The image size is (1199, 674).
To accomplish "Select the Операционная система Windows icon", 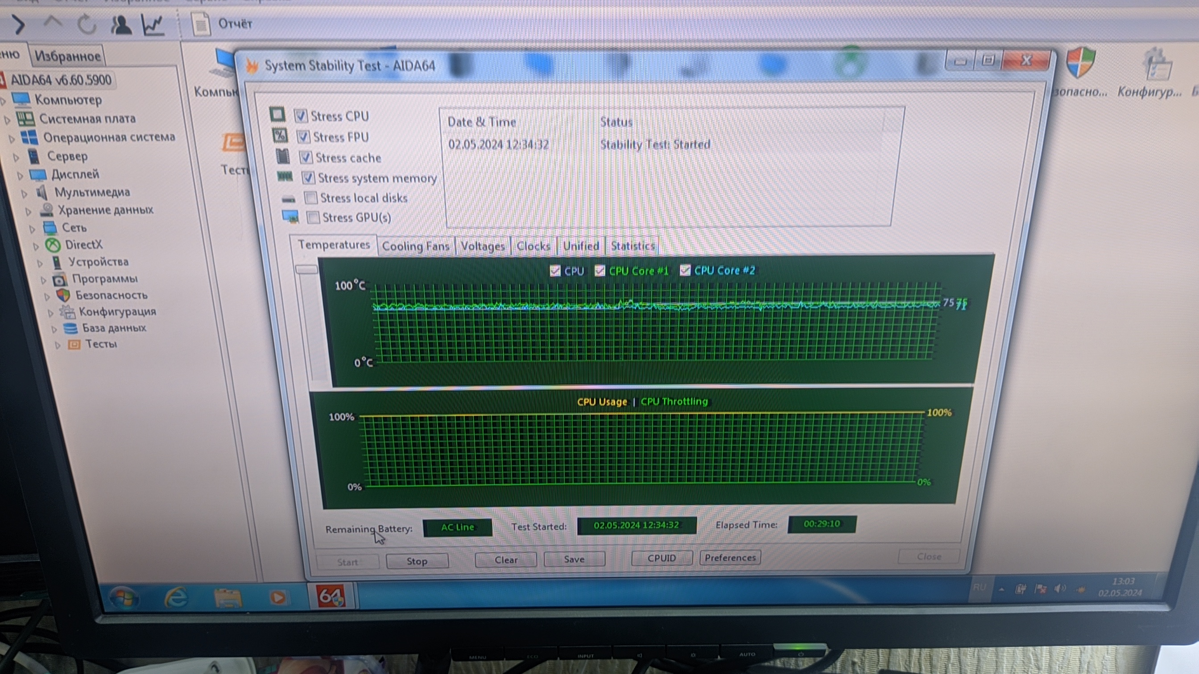I will pyautogui.click(x=30, y=137).
